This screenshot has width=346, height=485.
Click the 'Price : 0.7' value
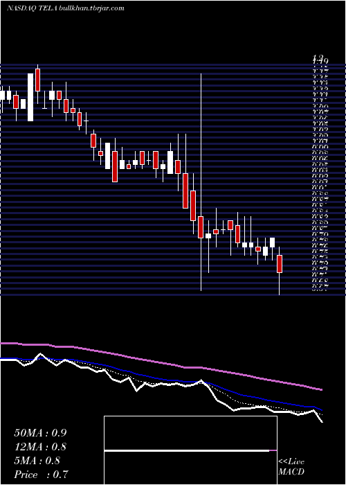pyautogui.click(x=41, y=475)
